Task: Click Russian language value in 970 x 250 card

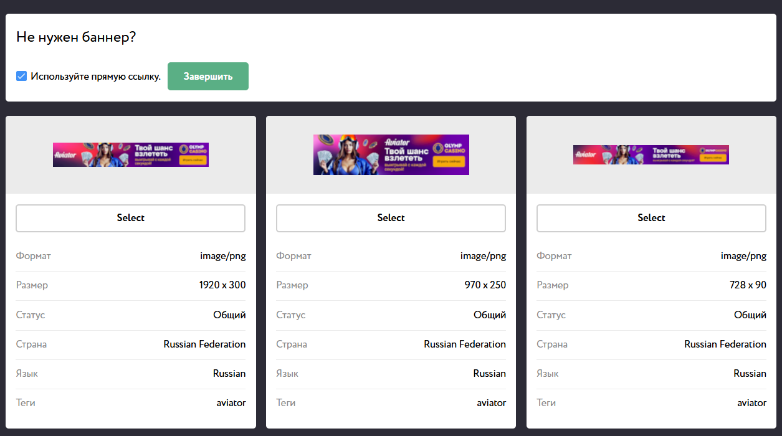Action: (x=489, y=374)
